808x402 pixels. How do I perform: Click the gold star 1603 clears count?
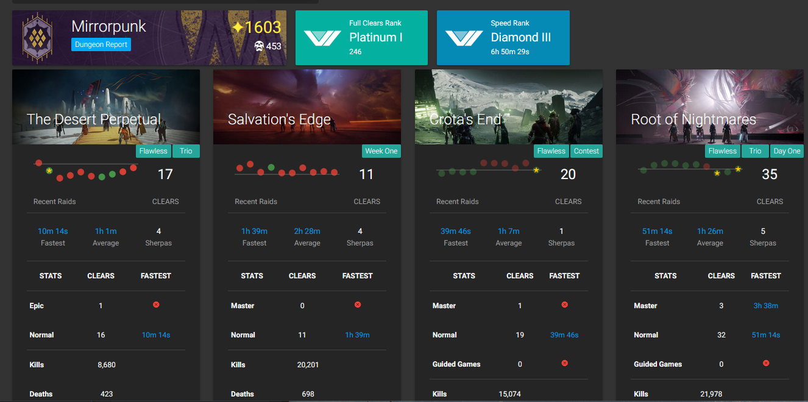click(x=256, y=27)
